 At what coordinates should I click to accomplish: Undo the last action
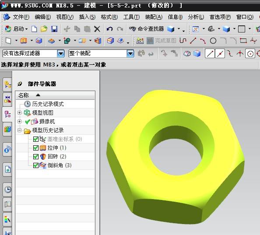coord(109,29)
